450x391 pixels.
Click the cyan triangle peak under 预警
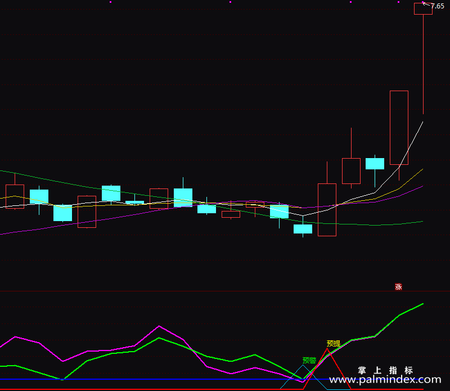pyautogui.click(x=303, y=366)
